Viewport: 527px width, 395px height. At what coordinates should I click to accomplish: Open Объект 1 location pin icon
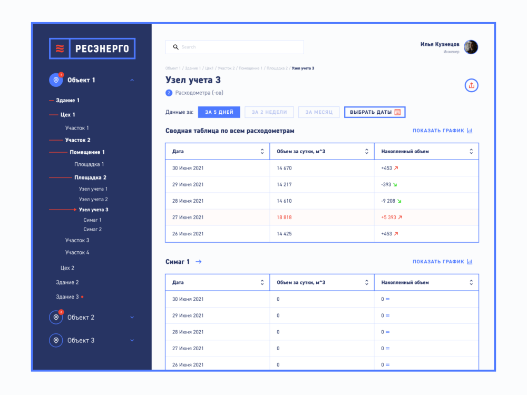click(x=56, y=80)
